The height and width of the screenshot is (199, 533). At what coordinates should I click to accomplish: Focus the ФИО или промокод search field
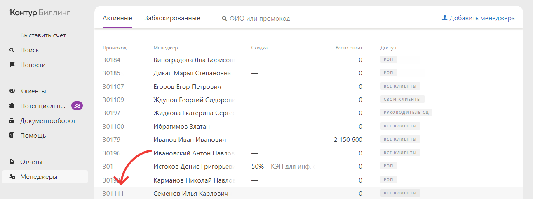(x=284, y=19)
